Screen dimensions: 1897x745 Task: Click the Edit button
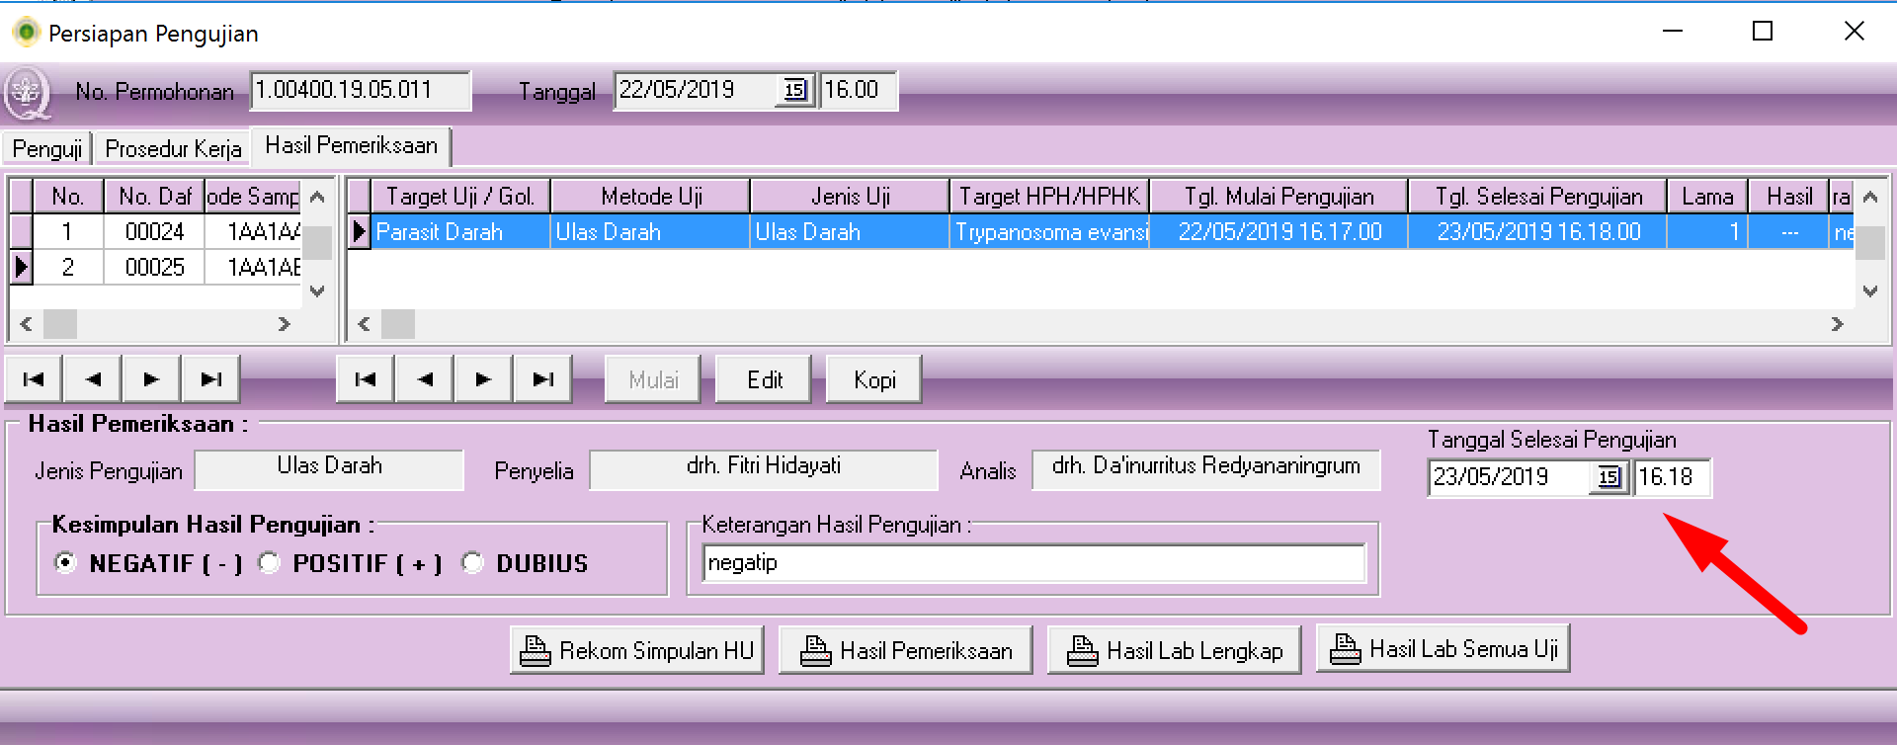pos(764,380)
